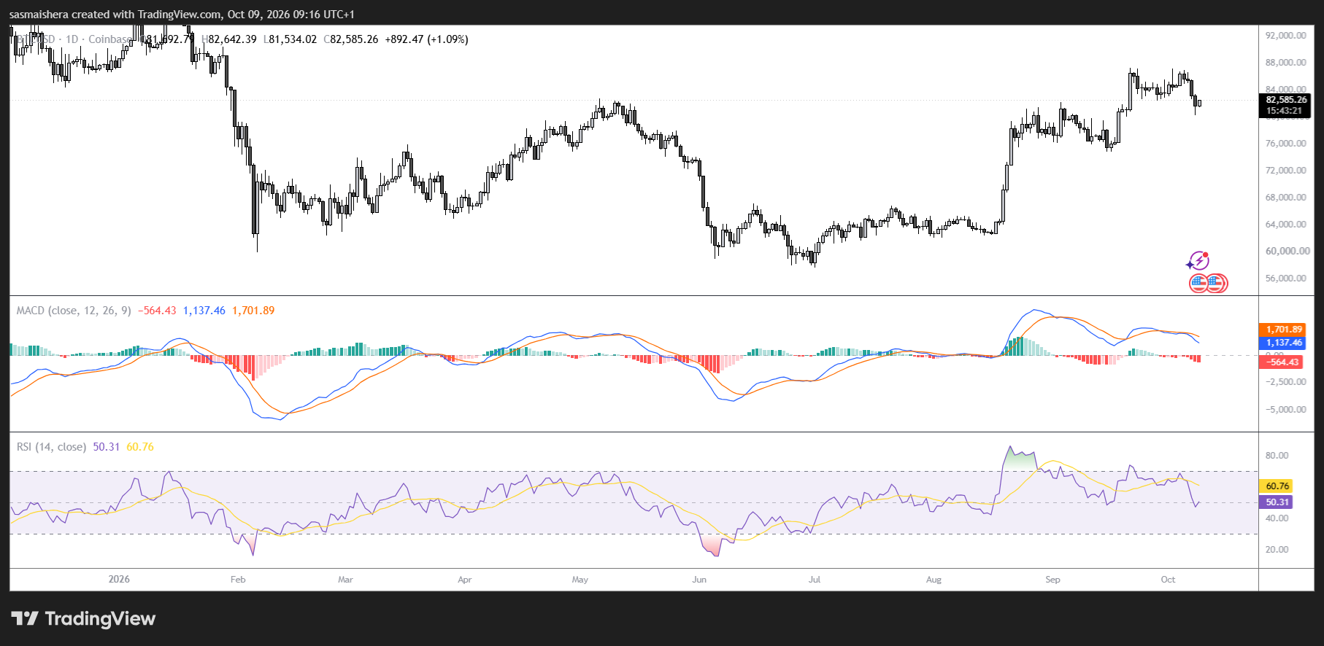
Task: Click the Coinbase exchange label in chart header
Action: tap(110, 39)
